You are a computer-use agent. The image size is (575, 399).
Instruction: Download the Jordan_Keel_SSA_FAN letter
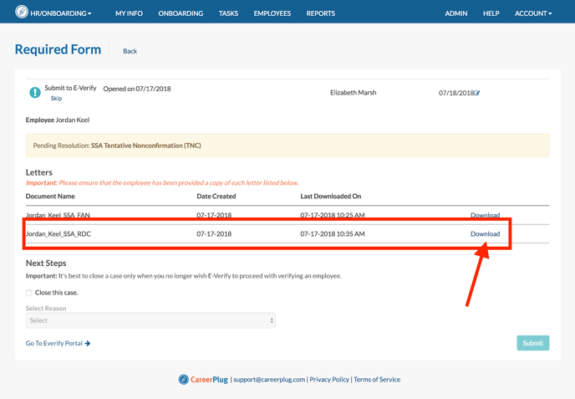[485, 215]
